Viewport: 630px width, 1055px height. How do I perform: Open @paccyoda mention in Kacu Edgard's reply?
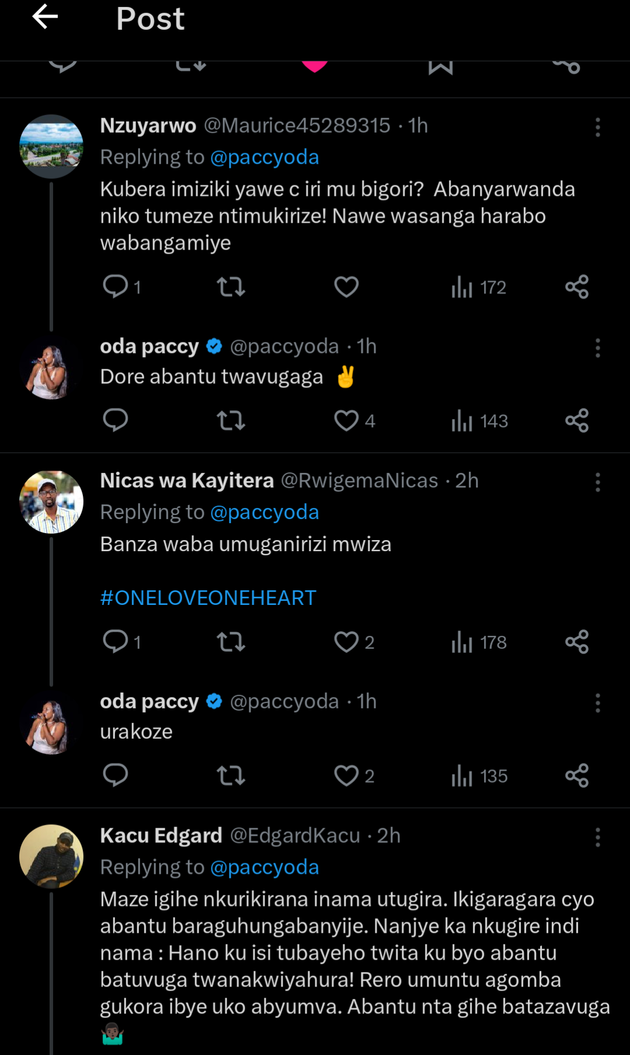pos(264,867)
